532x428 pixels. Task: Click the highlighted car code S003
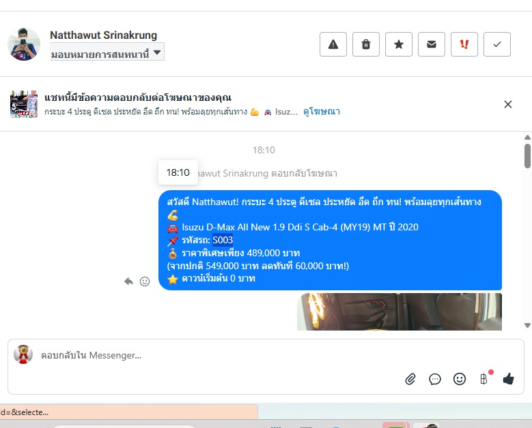tap(223, 240)
